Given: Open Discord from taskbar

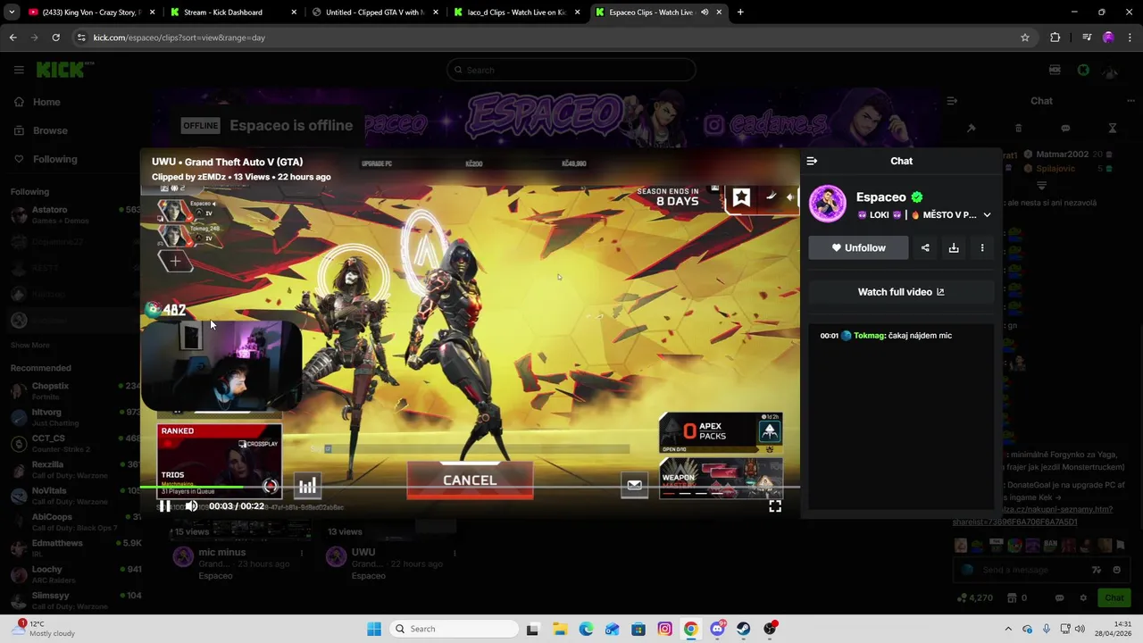Looking at the screenshot, I should (717, 629).
